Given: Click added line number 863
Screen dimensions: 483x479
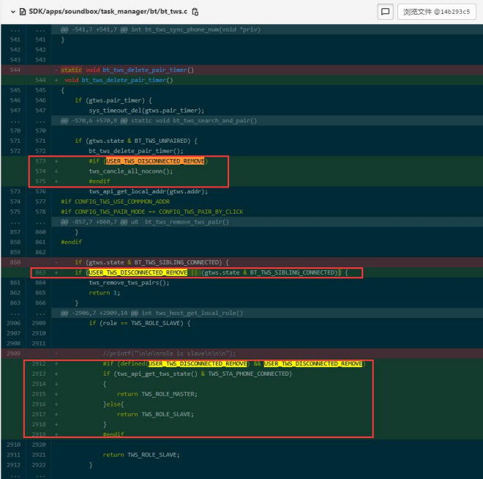Looking at the screenshot, I should tap(40, 272).
